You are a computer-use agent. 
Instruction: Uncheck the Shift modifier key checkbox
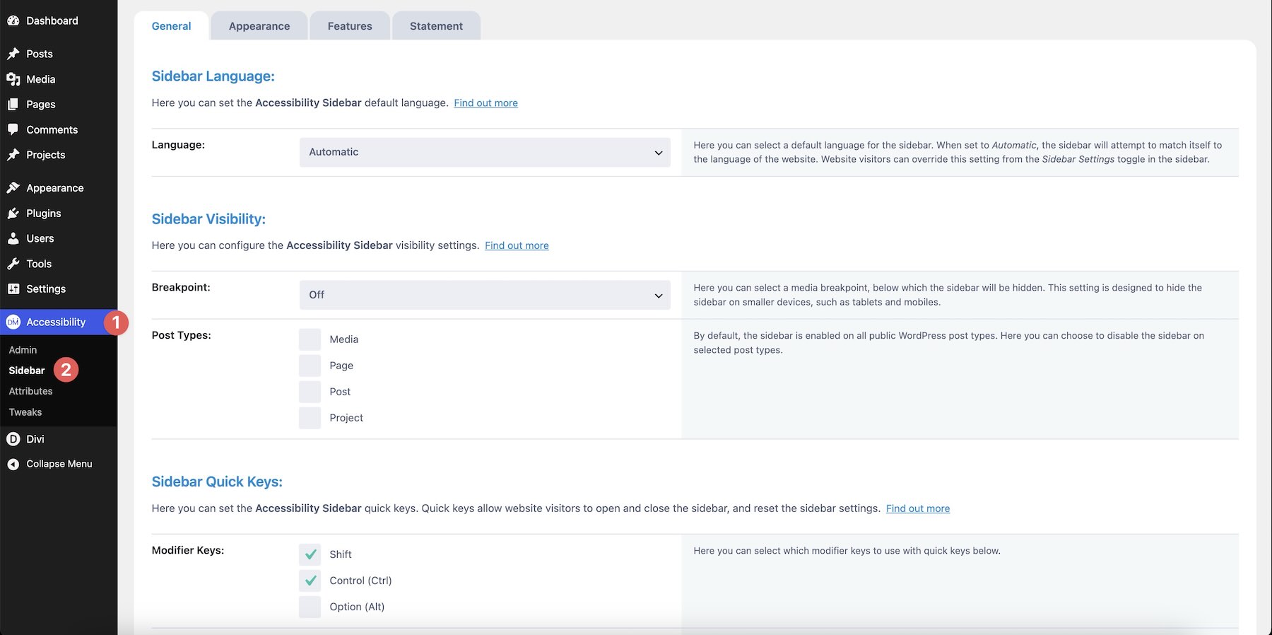click(x=310, y=554)
